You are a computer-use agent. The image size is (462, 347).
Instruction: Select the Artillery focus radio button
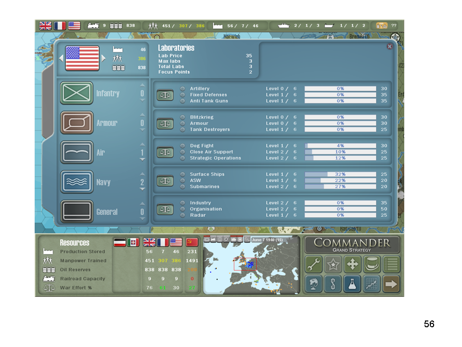pos(183,89)
